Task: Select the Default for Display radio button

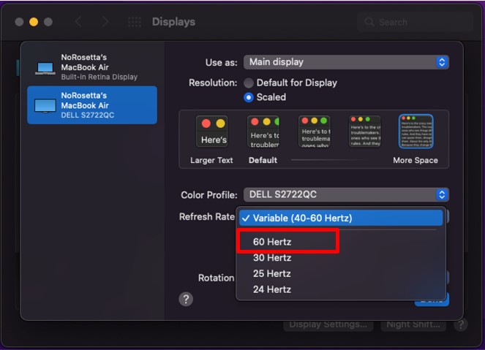Action: click(x=249, y=83)
